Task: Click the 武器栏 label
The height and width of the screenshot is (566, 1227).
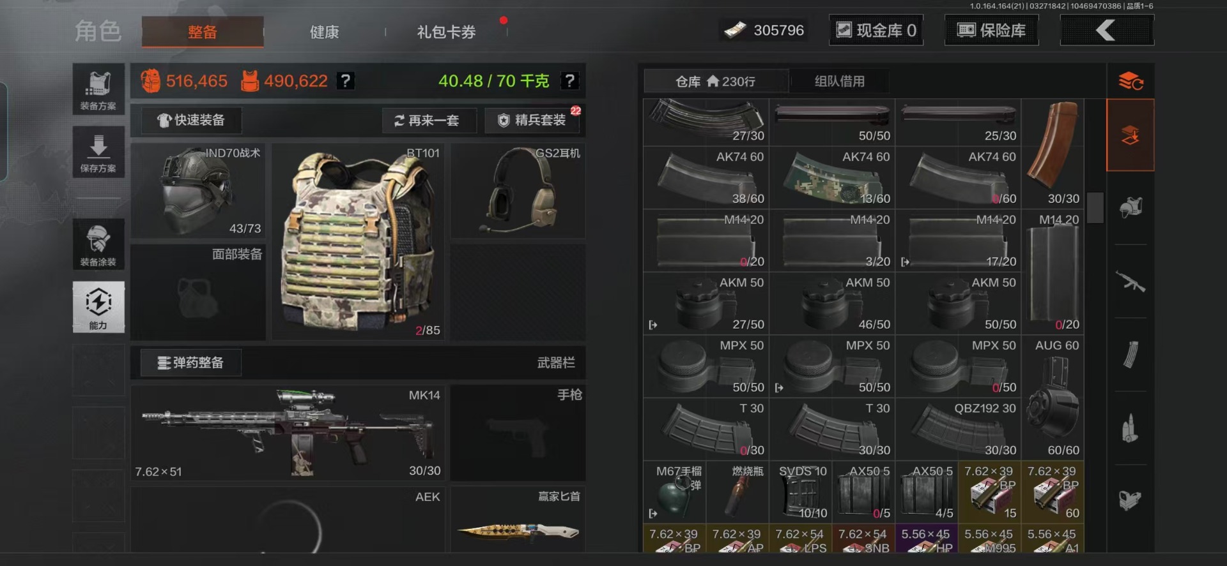Action: click(x=555, y=362)
